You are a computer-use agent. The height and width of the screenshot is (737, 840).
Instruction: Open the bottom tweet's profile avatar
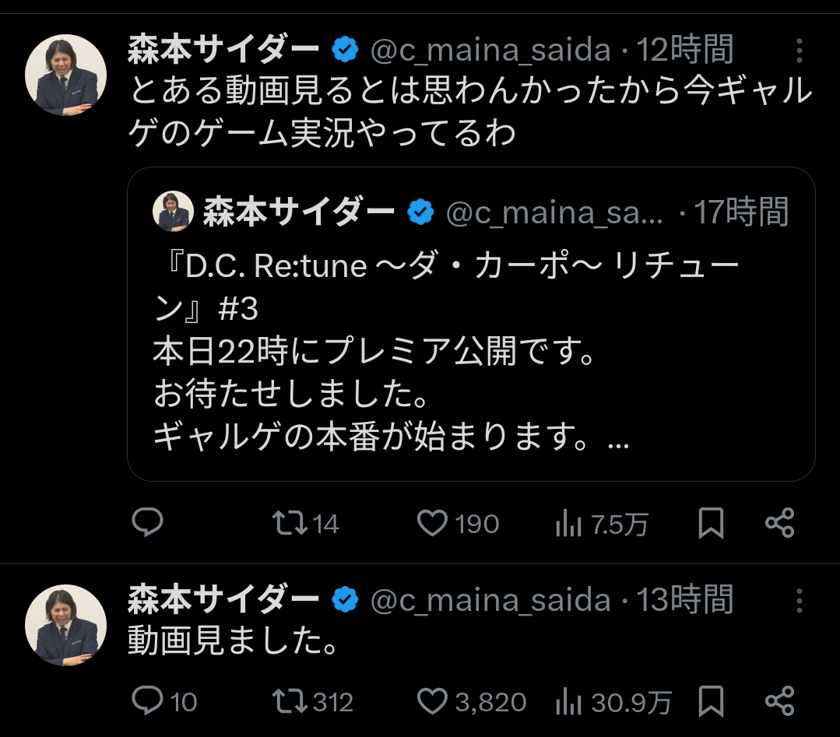[66, 624]
